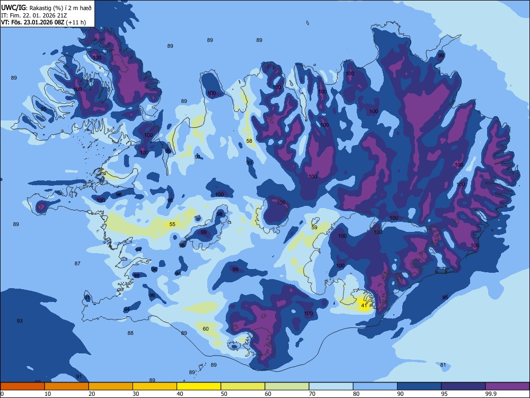The width and height of the screenshot is (530, 398).
Task: Click the humidity value 55 on the map
Action: point(172,224)
